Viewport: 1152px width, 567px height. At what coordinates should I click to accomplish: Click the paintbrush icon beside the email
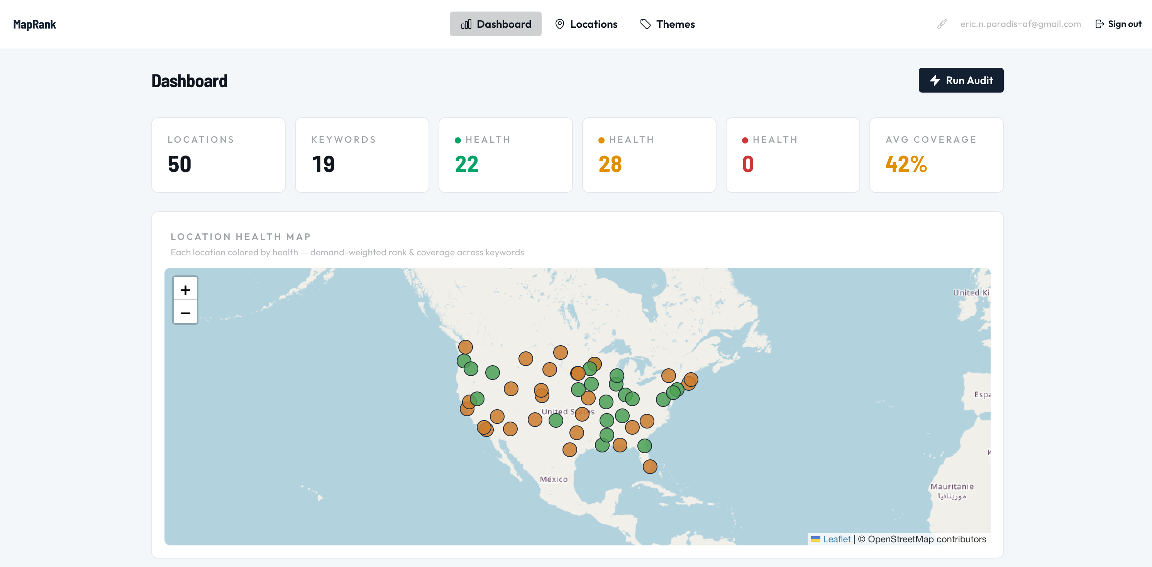click(942, 24)
